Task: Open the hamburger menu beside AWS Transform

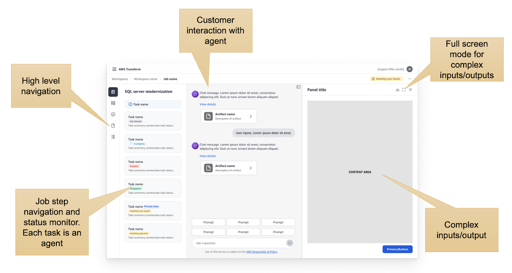Action: (114, 69)
